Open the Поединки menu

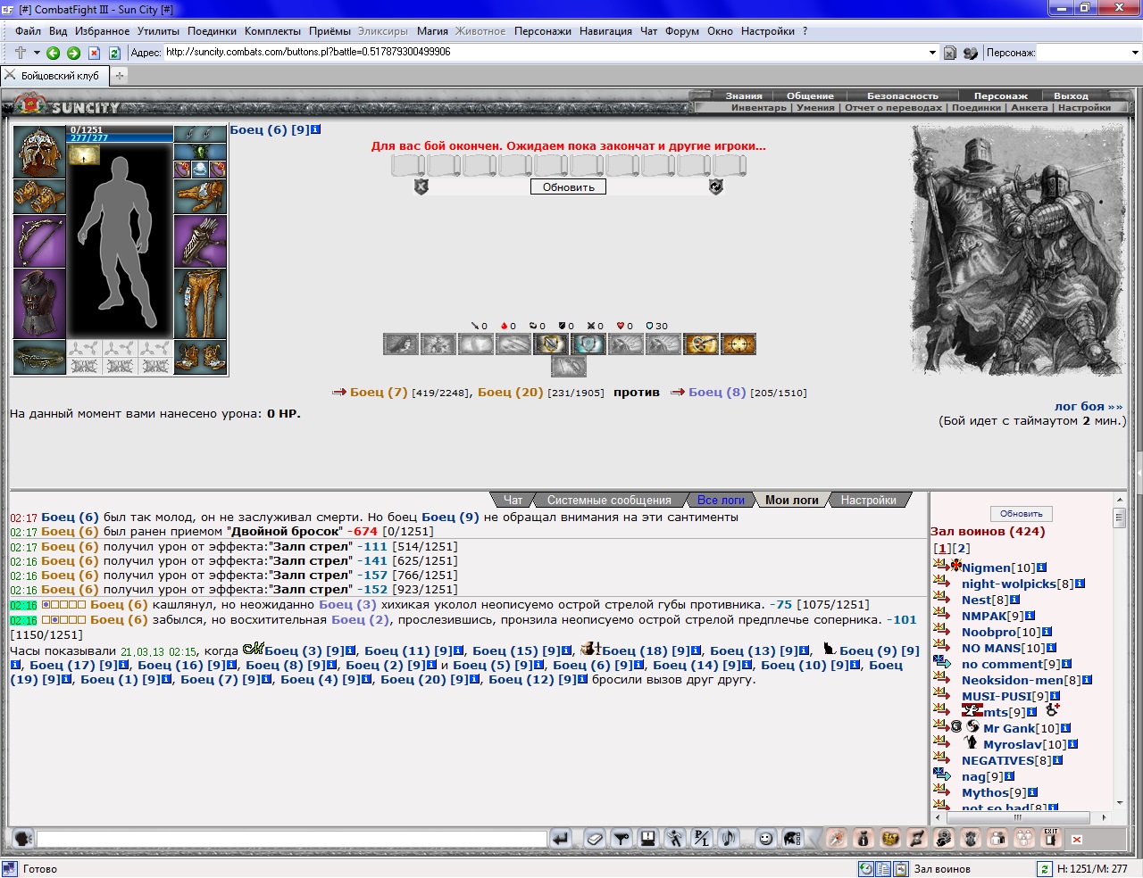click(x=212, y=31)
